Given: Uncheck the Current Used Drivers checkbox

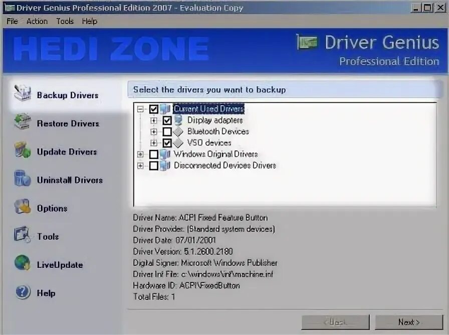Looking at the screenshot, I should [153, 109].
